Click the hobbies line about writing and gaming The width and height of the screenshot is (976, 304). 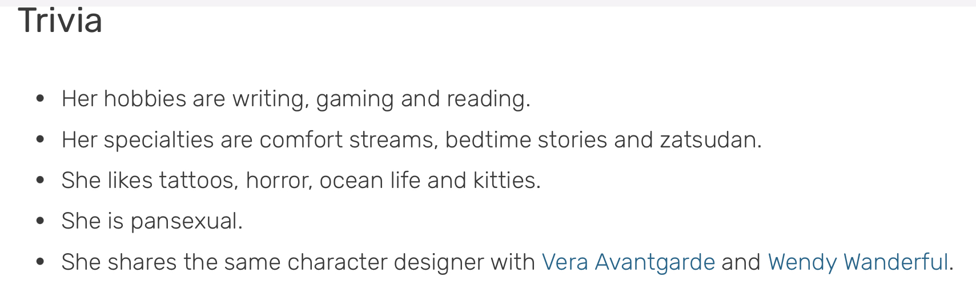click(296, 99)
